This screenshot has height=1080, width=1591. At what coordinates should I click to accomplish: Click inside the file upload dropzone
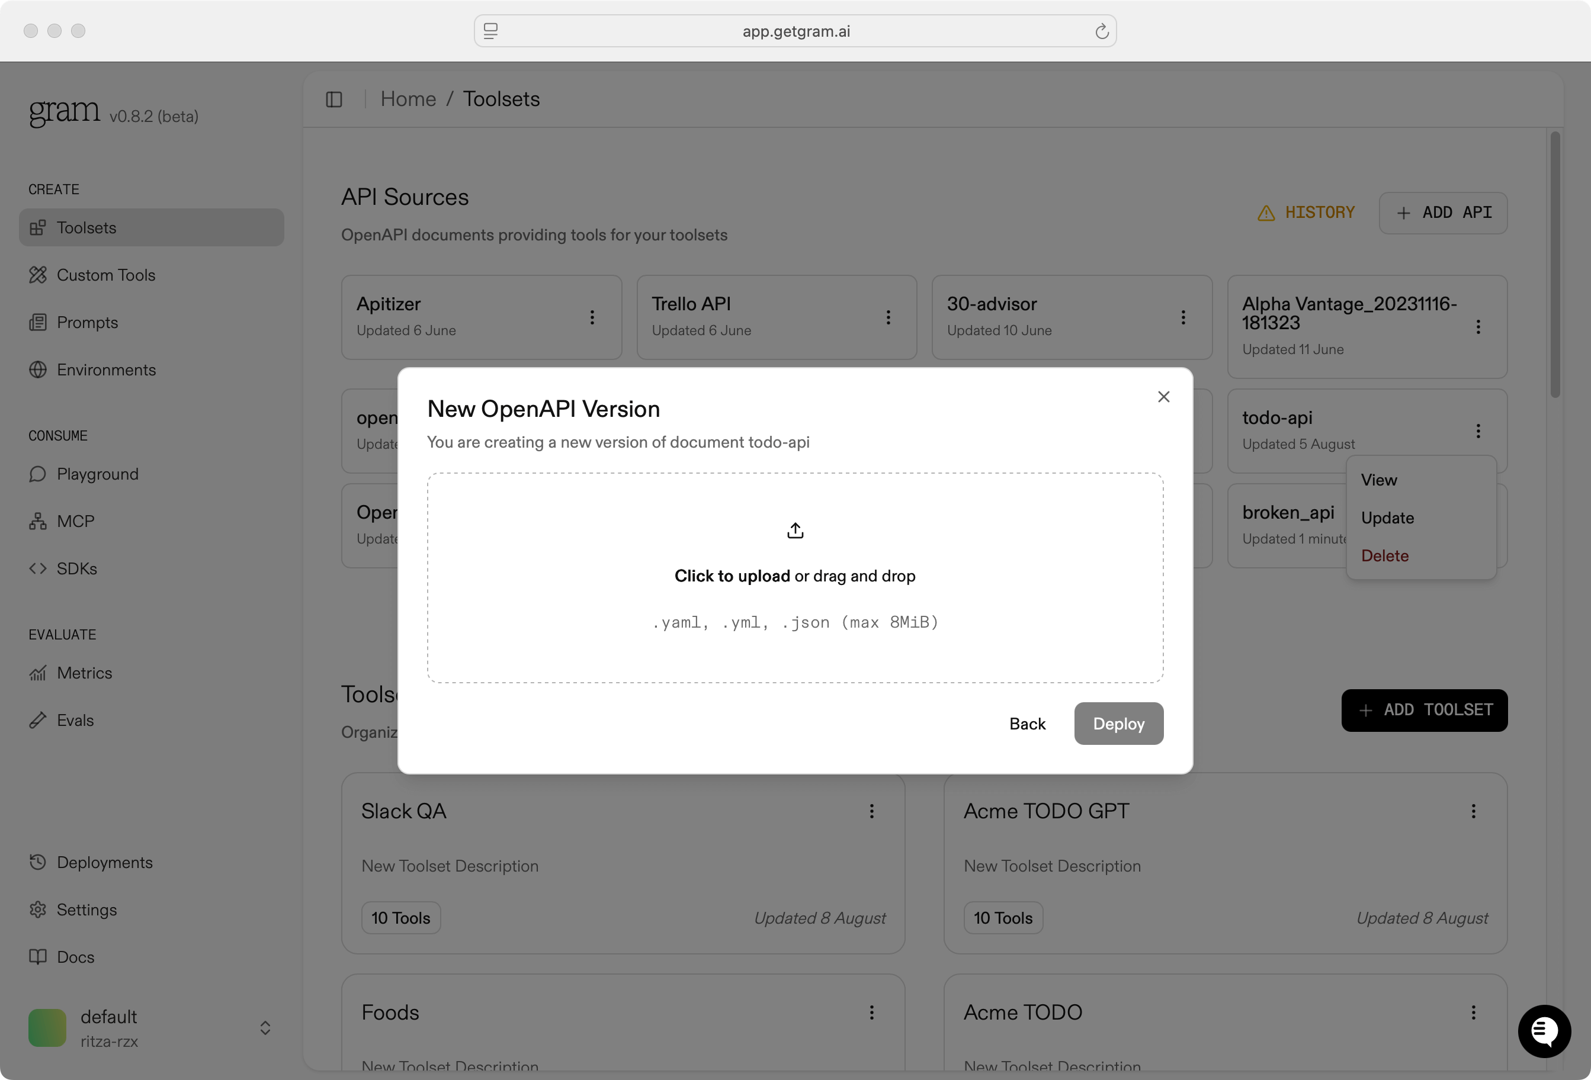(x=795, y=577)
